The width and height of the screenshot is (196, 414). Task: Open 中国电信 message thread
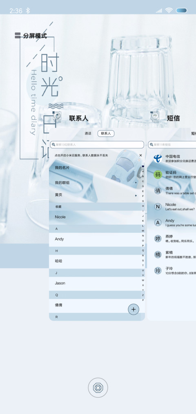click(171, 159)
